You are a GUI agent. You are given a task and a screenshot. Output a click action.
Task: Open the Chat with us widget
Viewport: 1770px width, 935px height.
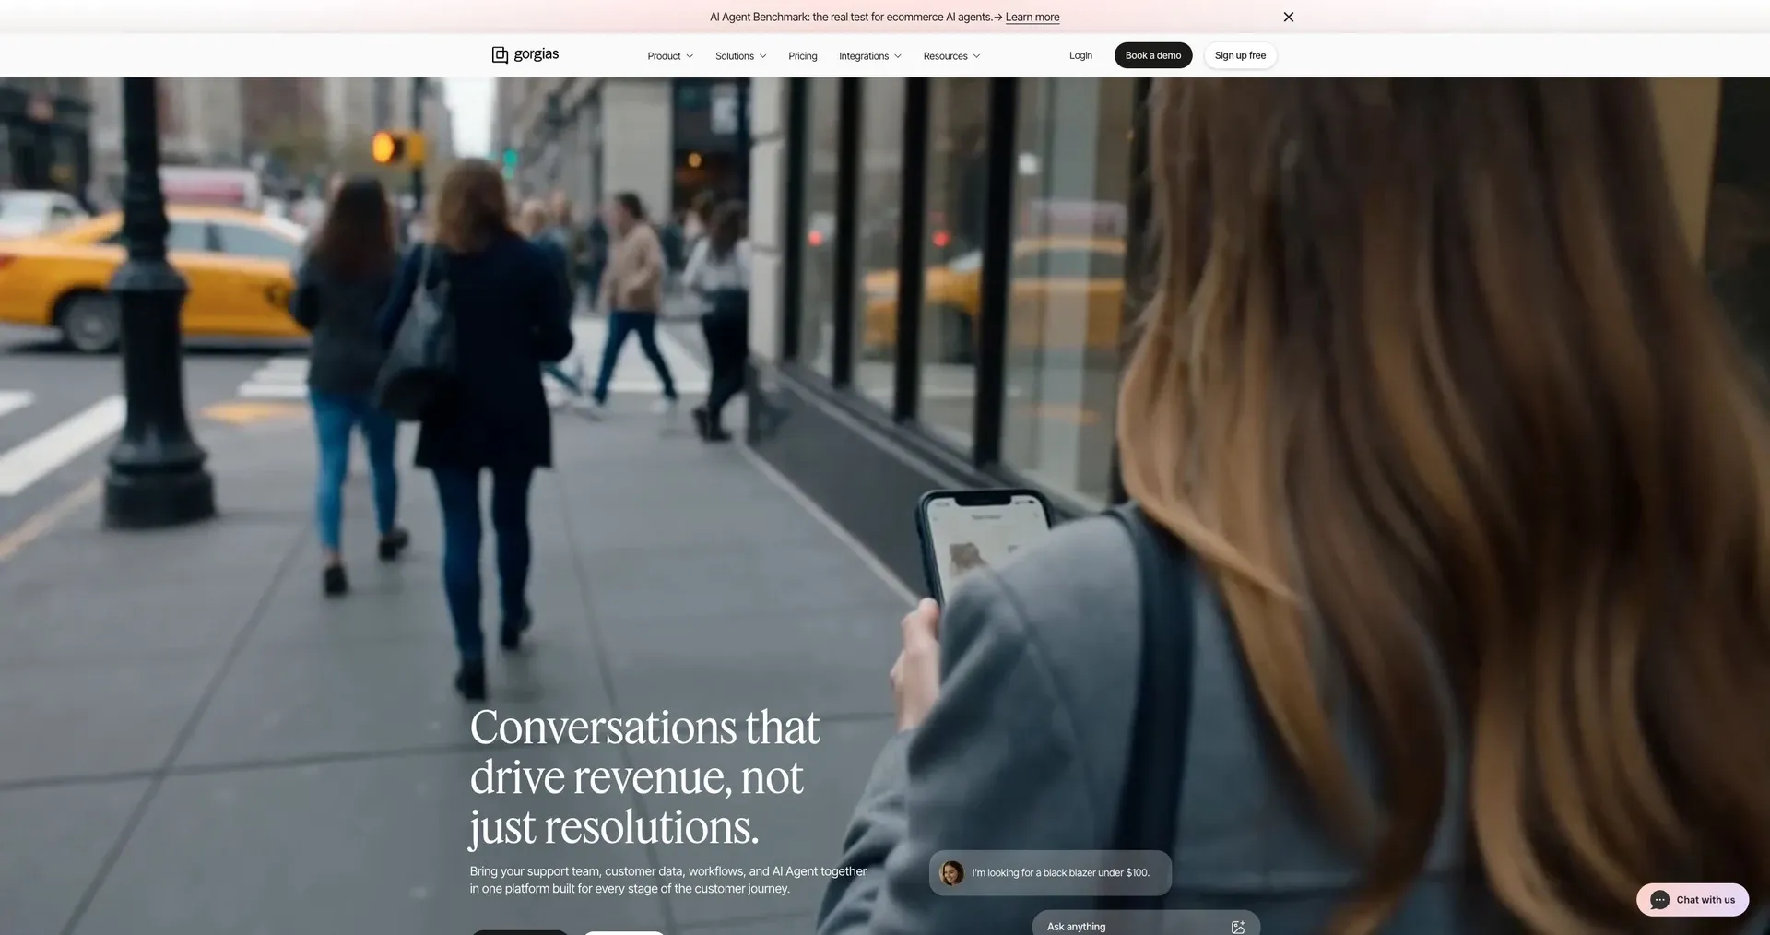pyautogui.click(x=1693, y=900)
